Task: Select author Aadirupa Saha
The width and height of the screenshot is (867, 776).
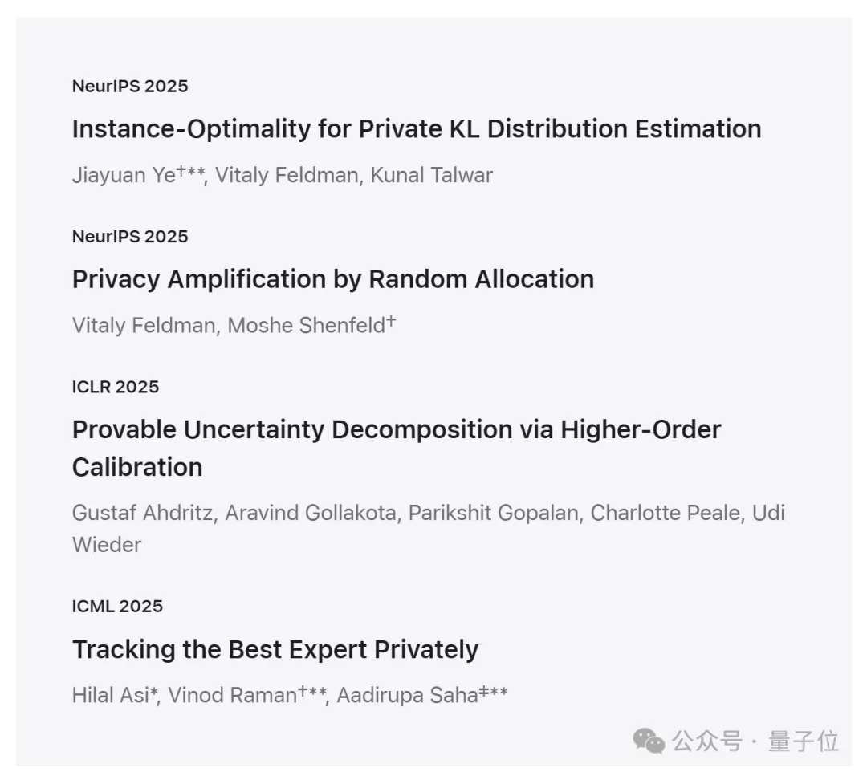Action: pos(407,695)
